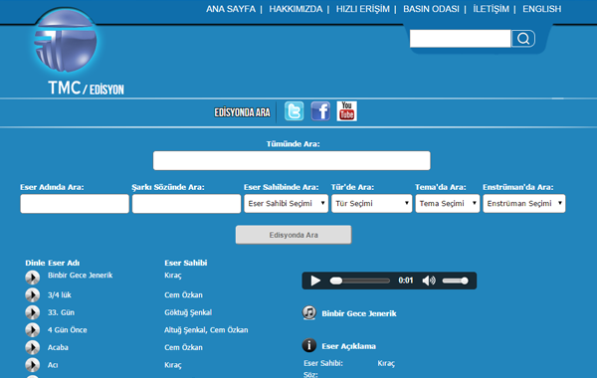Switch to the ENGLISH language link
This screenshot has width=597, height=378.
click(542, 9)
